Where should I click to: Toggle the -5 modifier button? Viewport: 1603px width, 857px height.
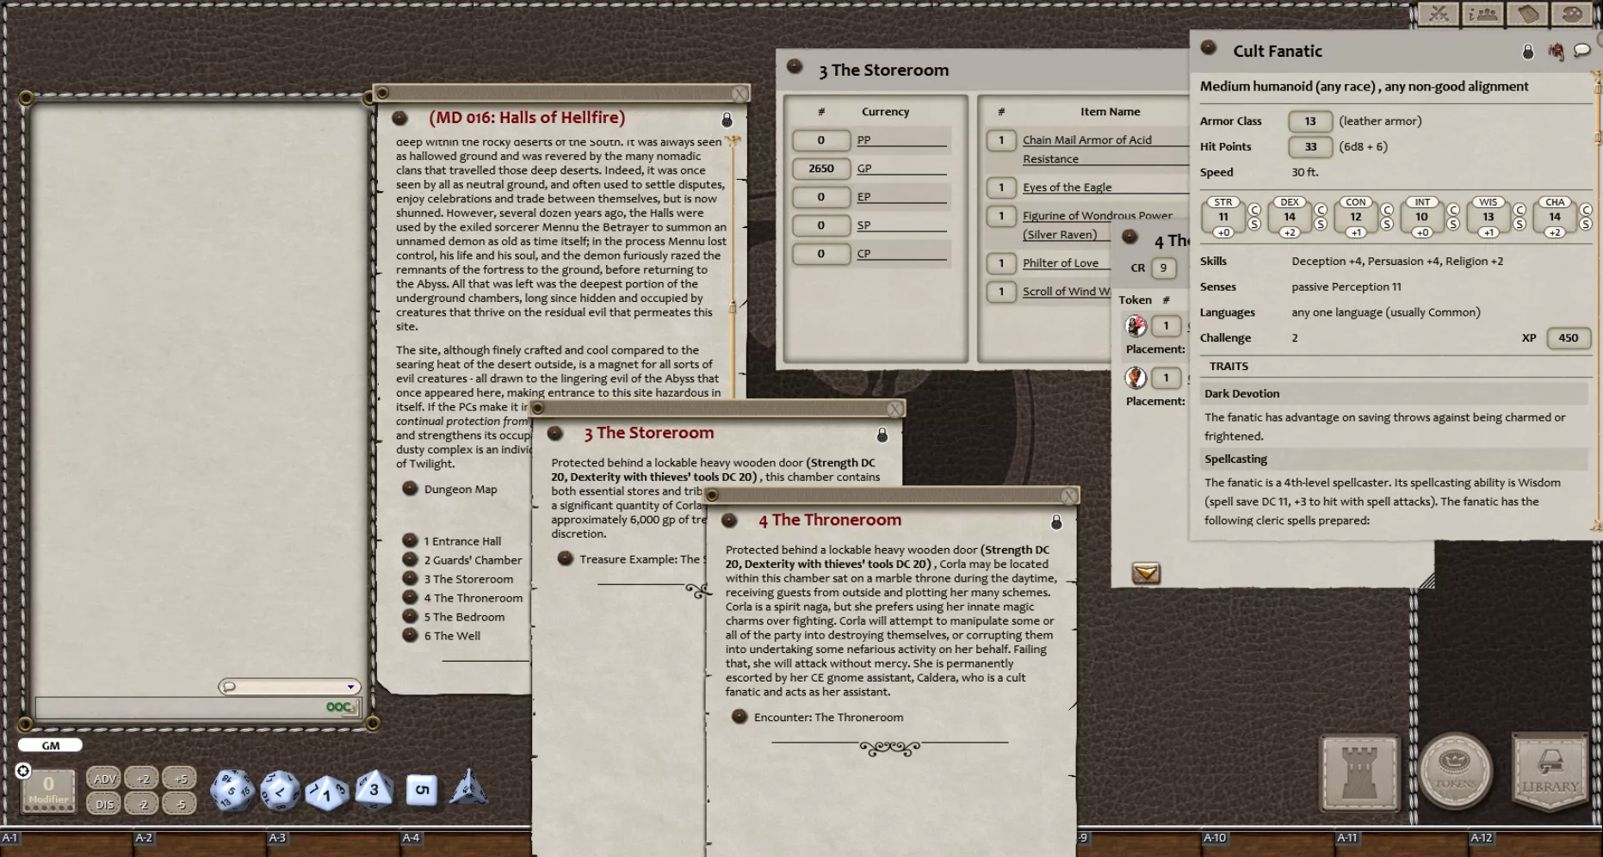coord(180,805)
